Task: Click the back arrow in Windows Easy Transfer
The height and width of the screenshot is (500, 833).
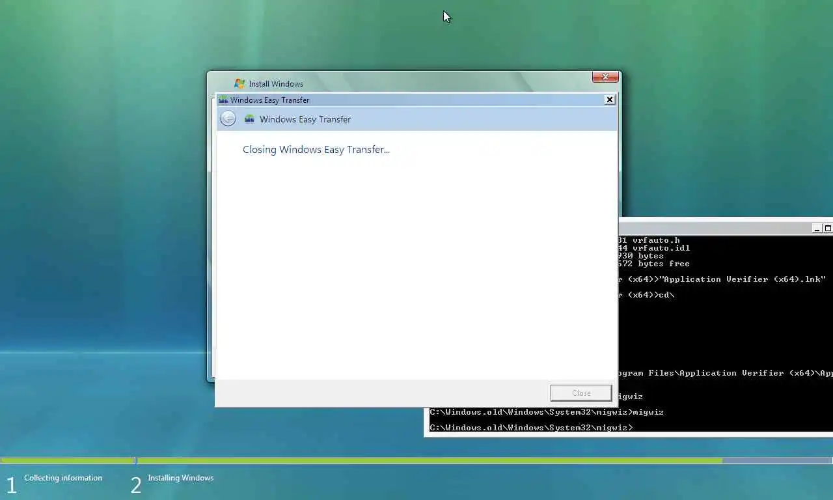Action: point(228,118)
